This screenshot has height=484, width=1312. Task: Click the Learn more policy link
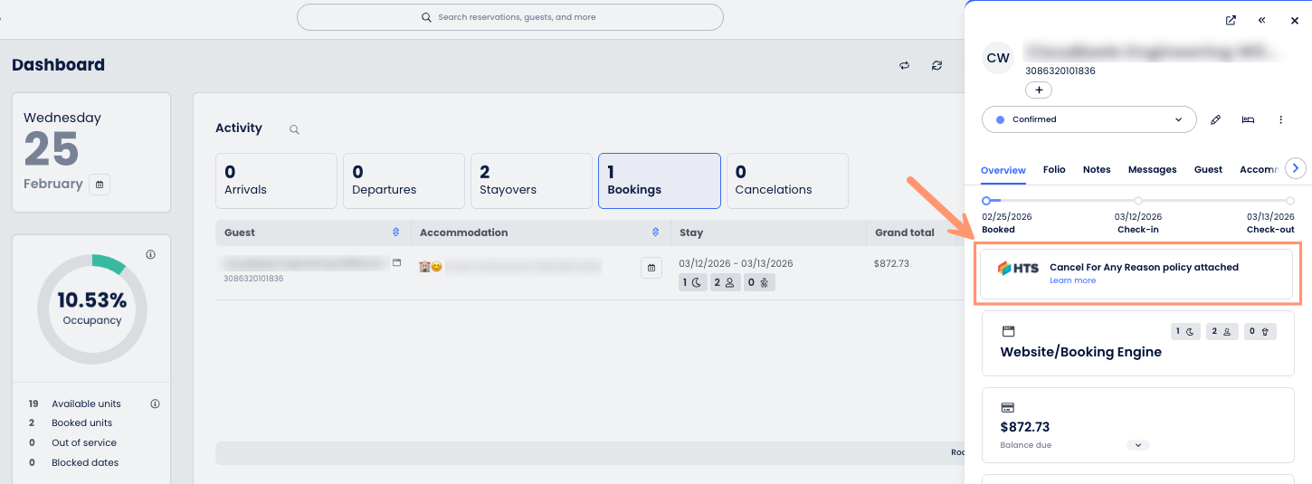[1072, 280]
